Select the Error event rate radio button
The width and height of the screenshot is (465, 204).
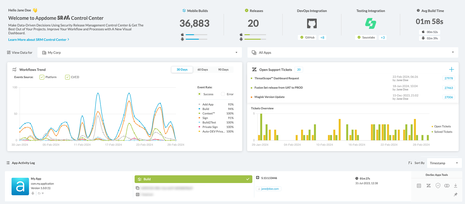point(223,94)
